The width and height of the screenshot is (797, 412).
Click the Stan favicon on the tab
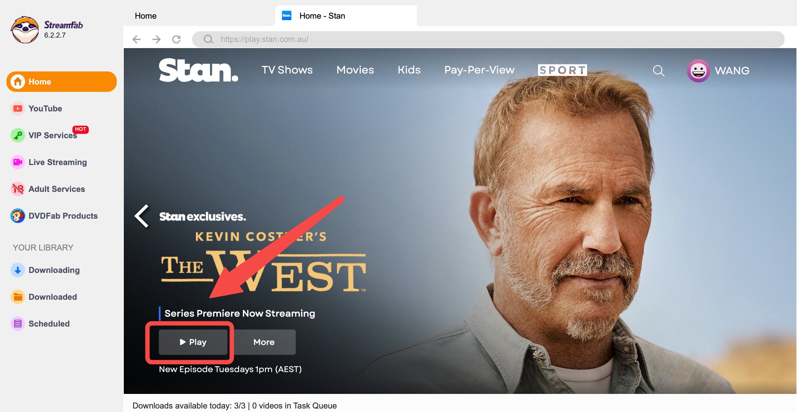tap(286, 15)
